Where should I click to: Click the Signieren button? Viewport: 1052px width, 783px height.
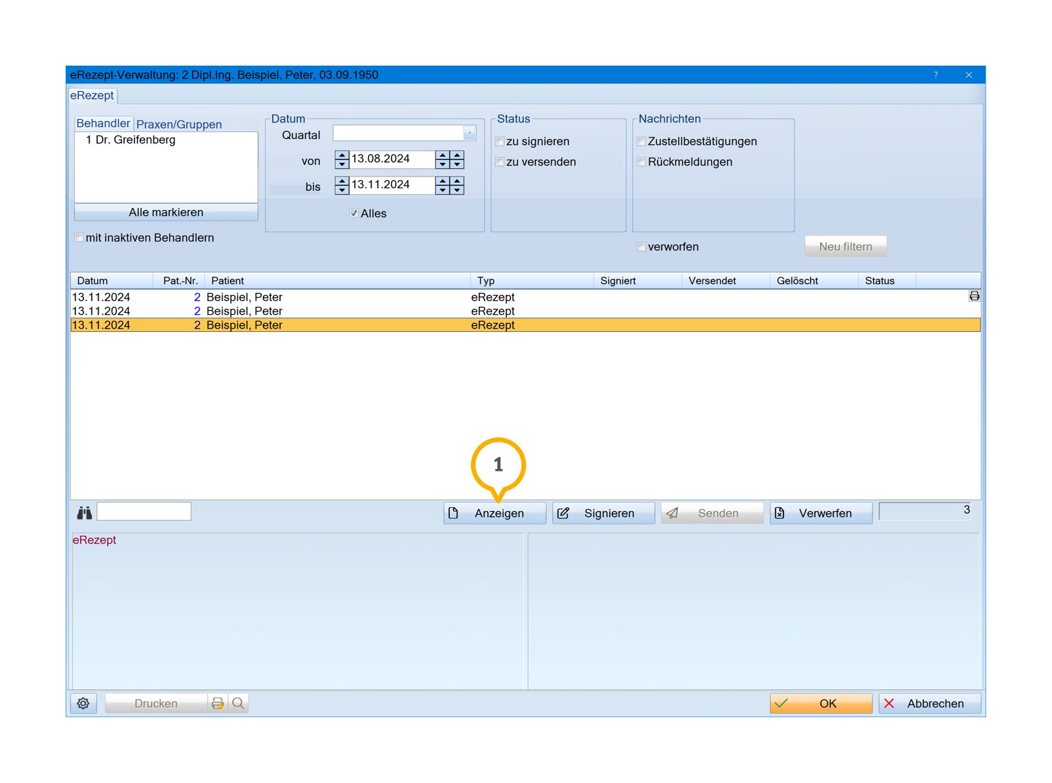pos(603,513)
